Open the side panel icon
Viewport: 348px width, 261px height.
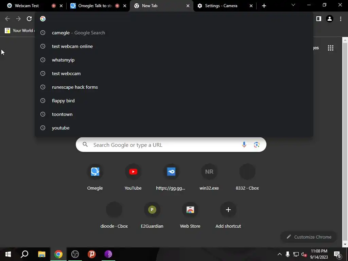tap(319, 19)
